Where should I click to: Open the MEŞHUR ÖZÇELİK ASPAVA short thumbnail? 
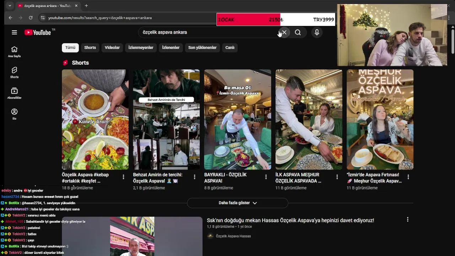coord(380,119)
